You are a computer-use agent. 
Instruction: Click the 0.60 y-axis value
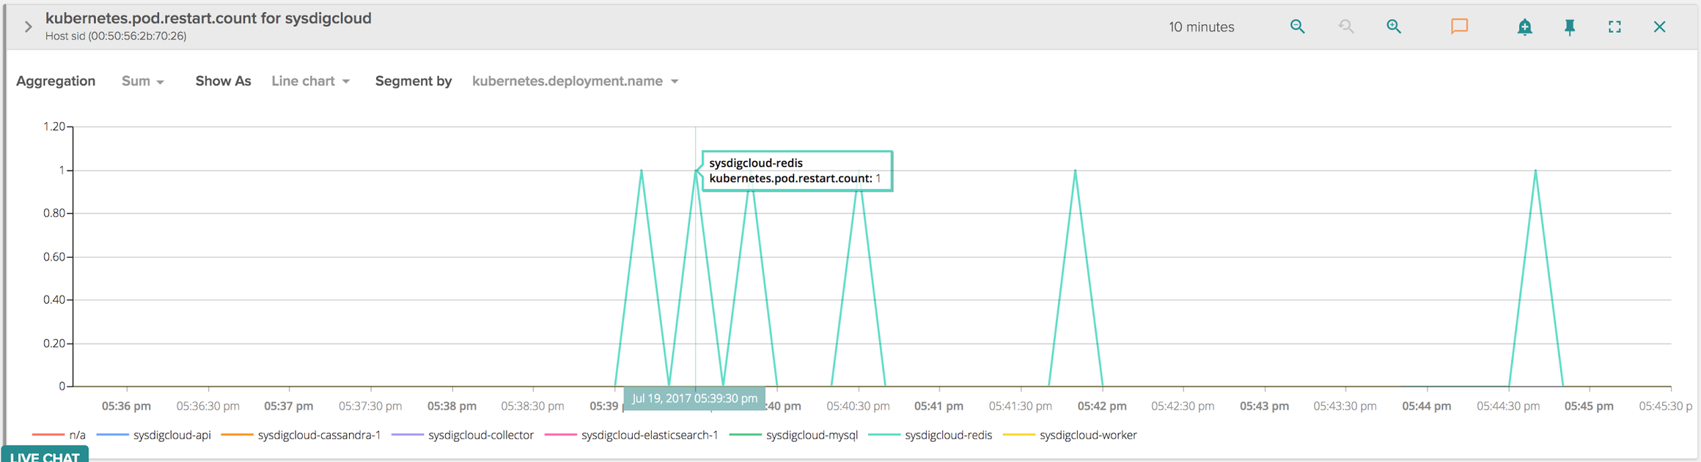(54, 257)
